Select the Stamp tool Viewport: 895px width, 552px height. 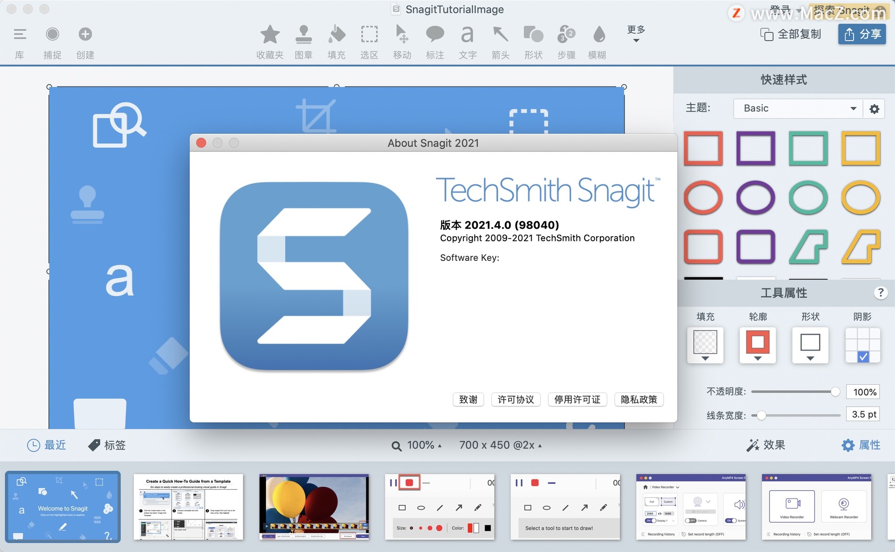coord(303,34)
